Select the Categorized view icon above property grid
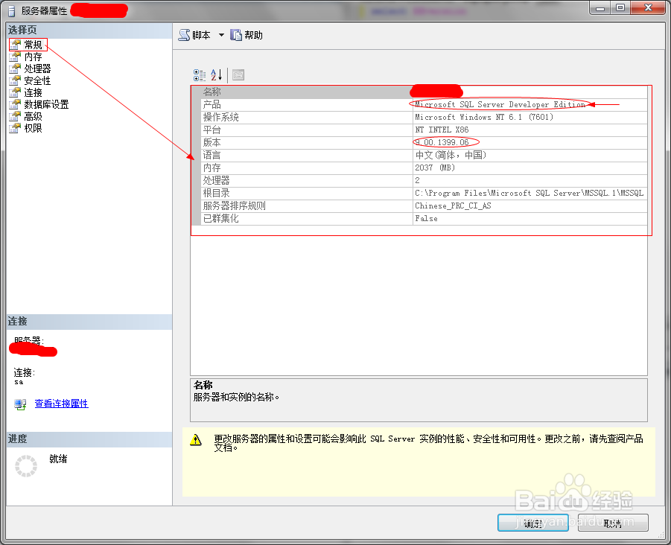671x545 pixels. pyautogui.click(x=199, y=74)
